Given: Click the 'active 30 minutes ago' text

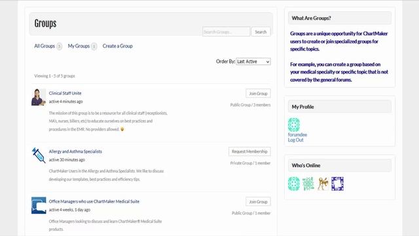Looking at the screenshot, I should [67, 160].
